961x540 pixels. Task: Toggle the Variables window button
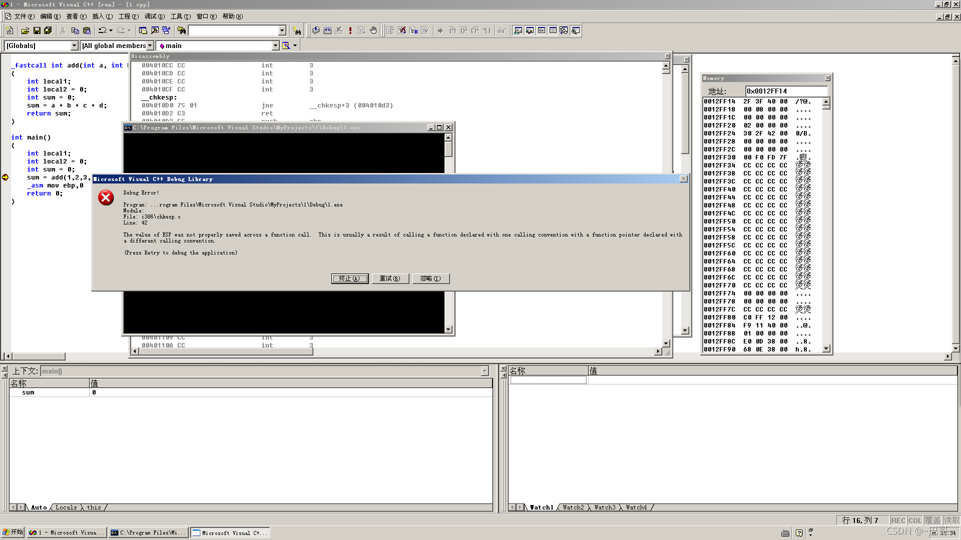530,31
